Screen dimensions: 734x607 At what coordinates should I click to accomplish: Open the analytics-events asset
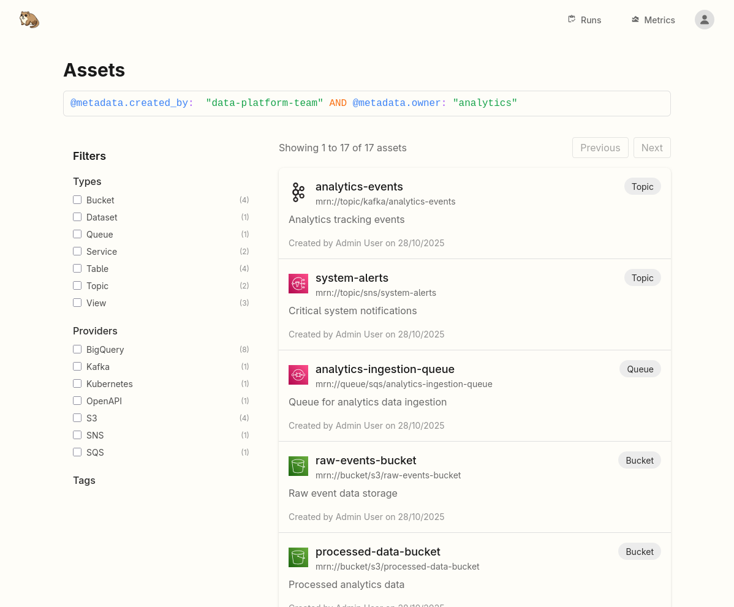click(359, 186)
